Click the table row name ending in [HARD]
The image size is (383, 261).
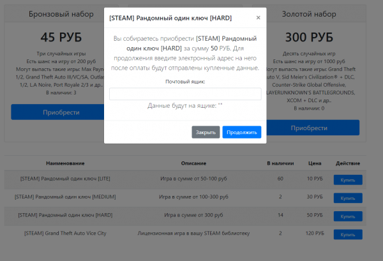(65, 215)
